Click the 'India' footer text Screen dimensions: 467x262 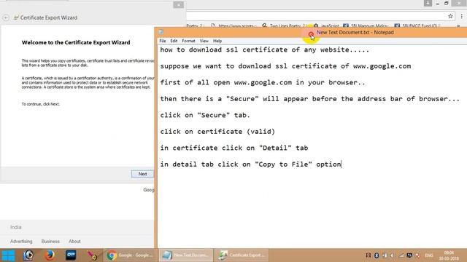16,227
